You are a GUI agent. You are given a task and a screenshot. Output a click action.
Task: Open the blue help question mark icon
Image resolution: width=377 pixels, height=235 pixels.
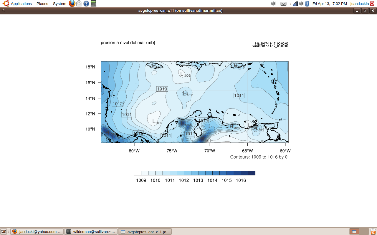coord(86,4)
